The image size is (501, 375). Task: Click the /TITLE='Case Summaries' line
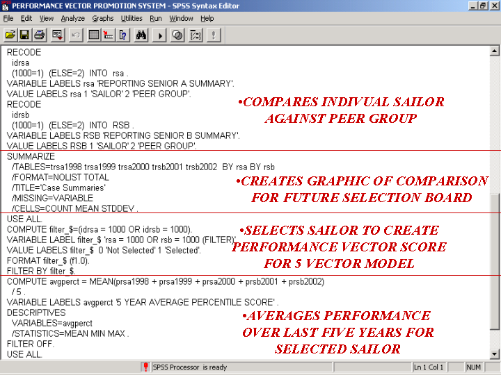(x=58, y=187)
